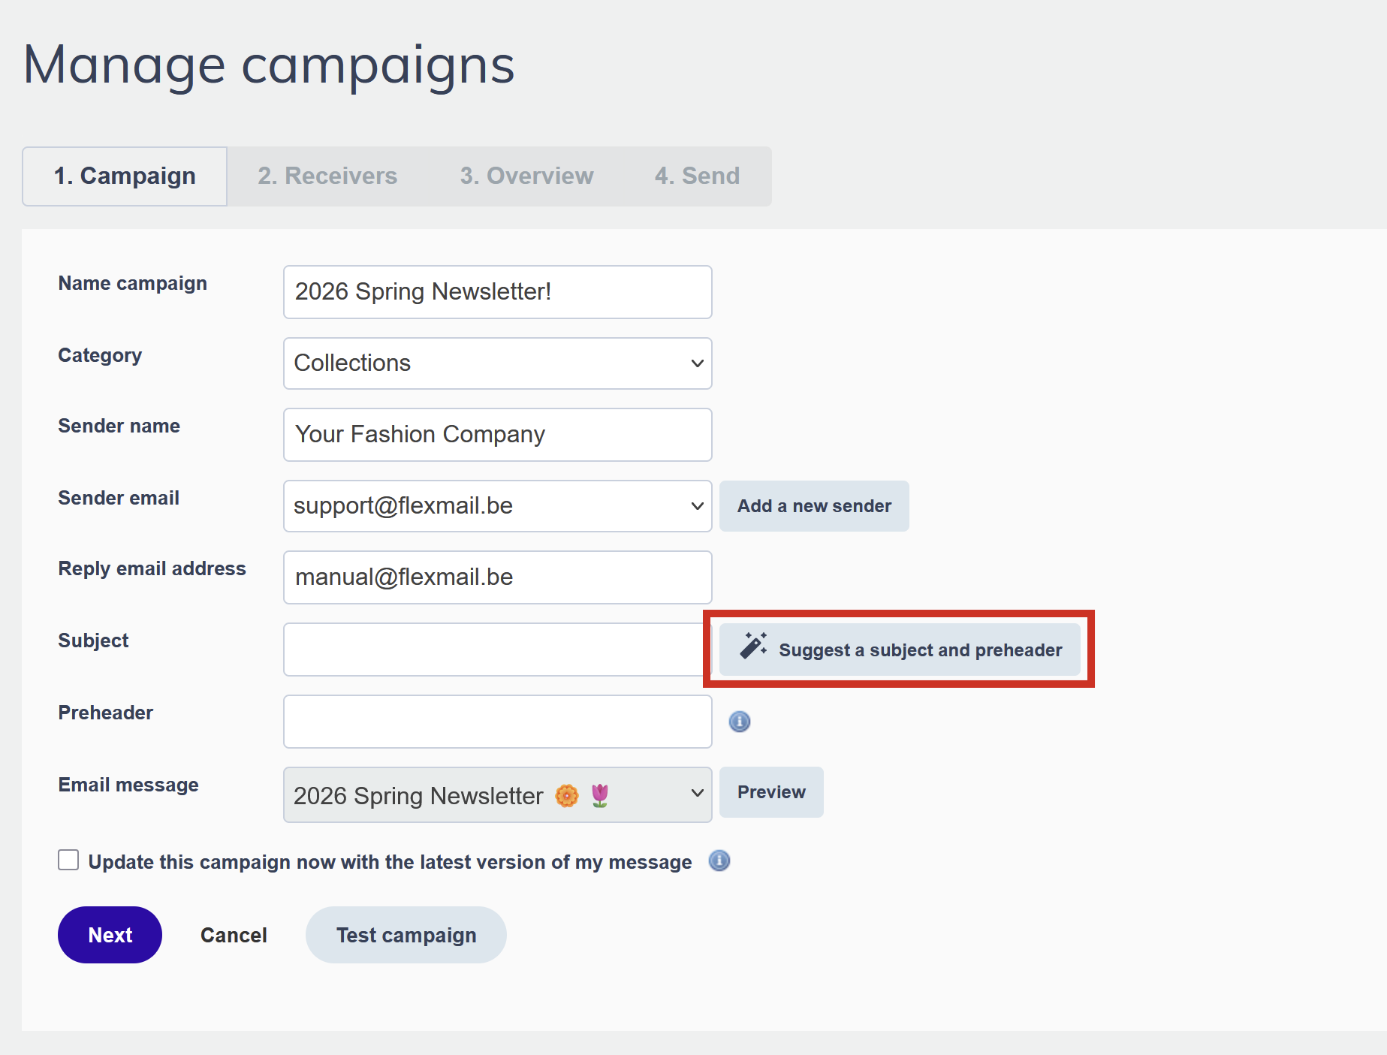Viewport: 1387px width, 1055px height.
Task: Enable update campaign with latest version checkbox
Action: click(x=68, y=860)
